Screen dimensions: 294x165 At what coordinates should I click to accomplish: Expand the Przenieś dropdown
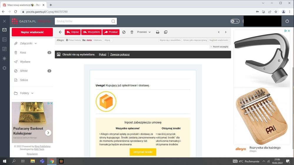tap(144, 32)
